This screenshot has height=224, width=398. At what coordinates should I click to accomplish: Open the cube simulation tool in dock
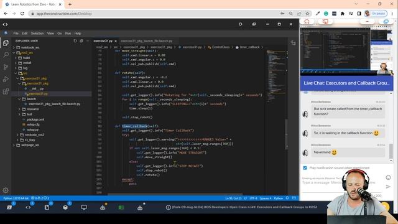[x=65, y=207]
